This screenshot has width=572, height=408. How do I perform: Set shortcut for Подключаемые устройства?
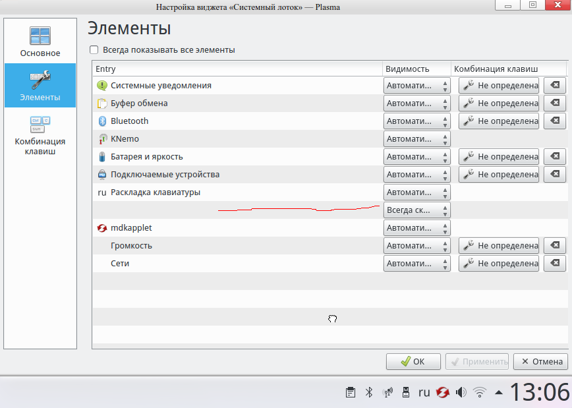click(x=499, y=175)
